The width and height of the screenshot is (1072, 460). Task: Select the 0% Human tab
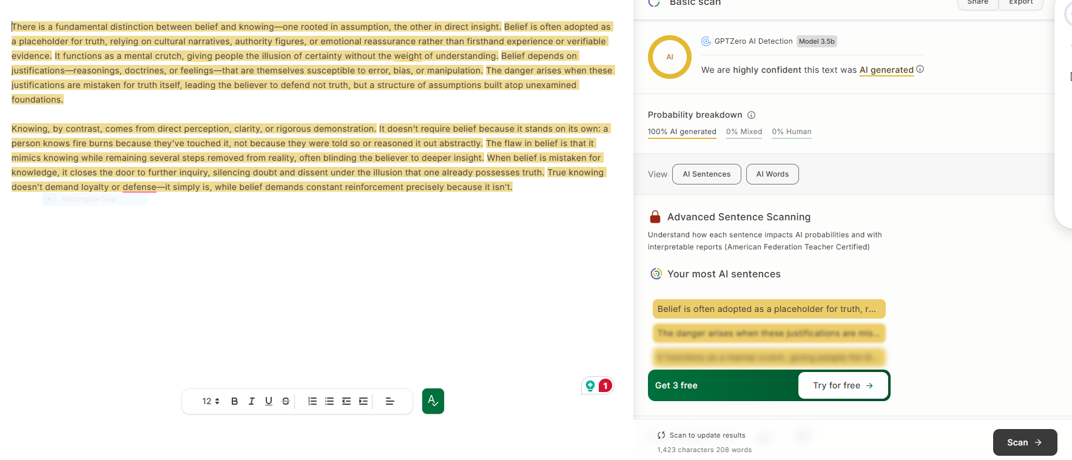coord(792,132)
